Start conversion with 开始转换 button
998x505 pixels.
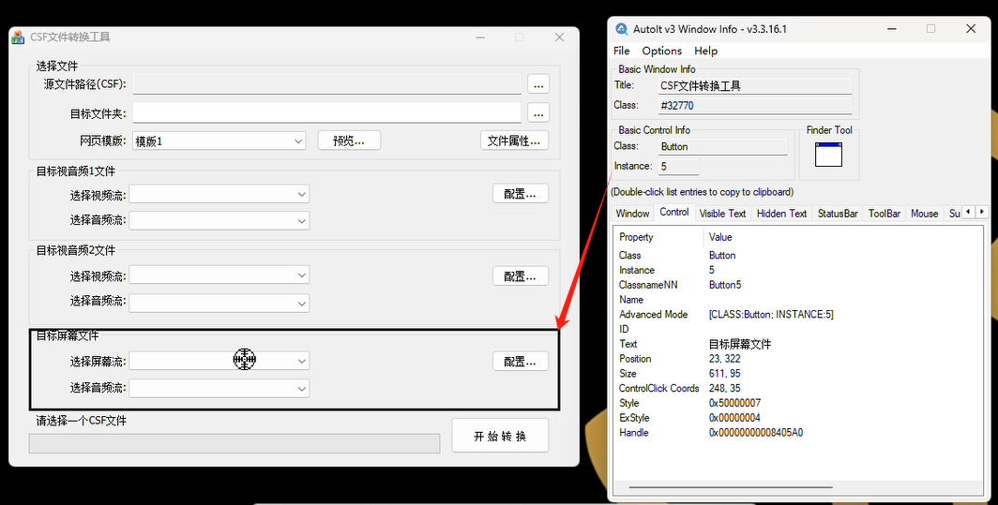point(500,436)
